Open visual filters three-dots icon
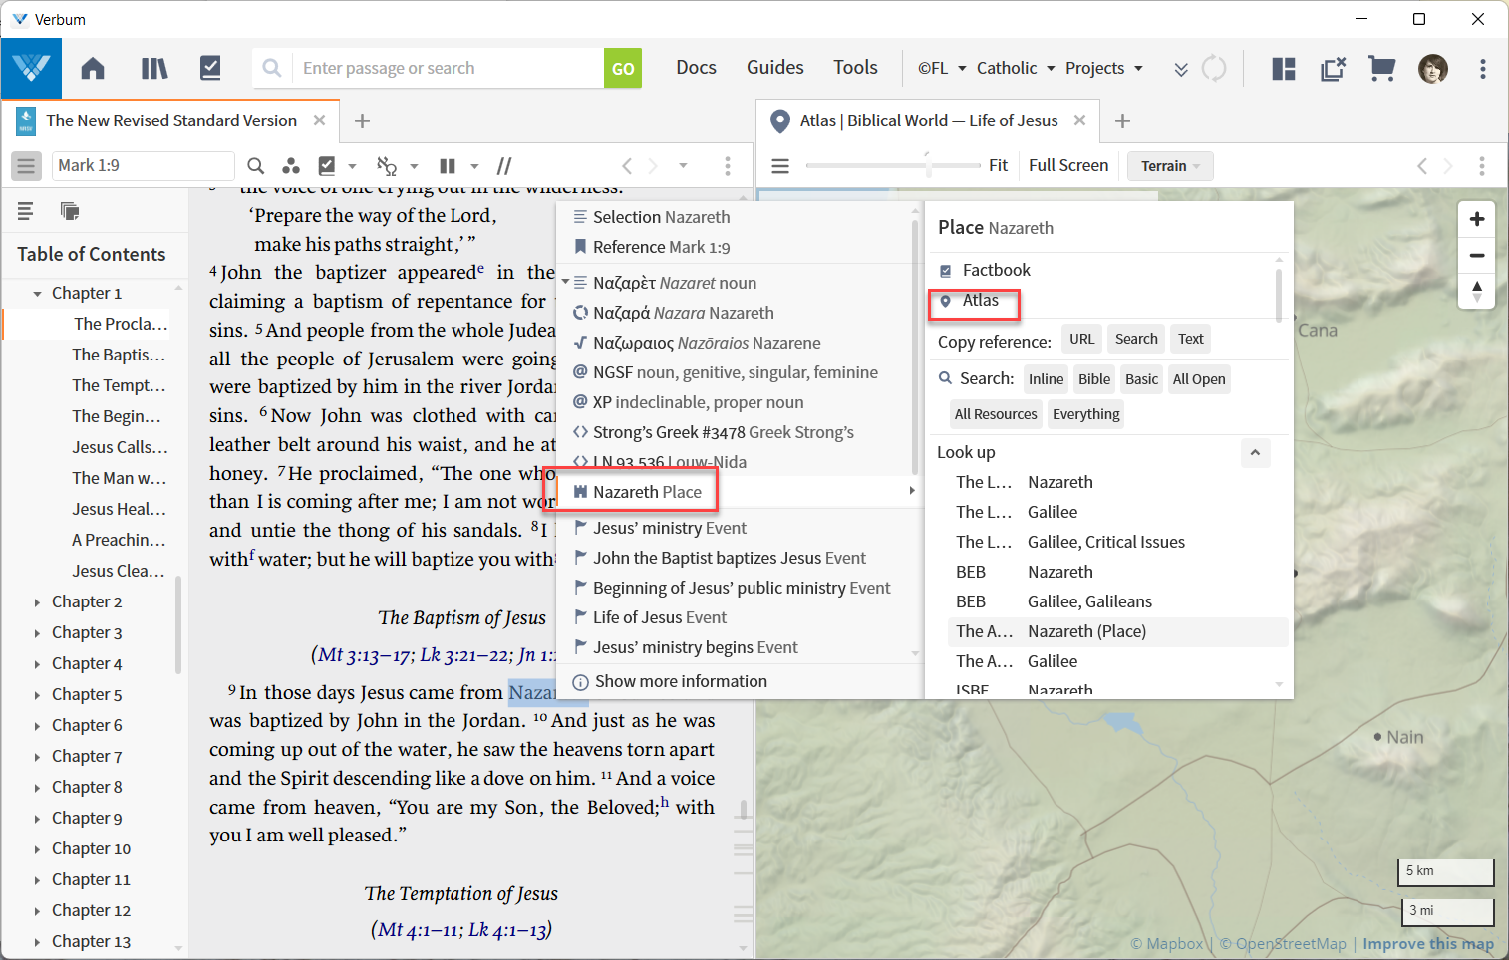 (290, 166)
